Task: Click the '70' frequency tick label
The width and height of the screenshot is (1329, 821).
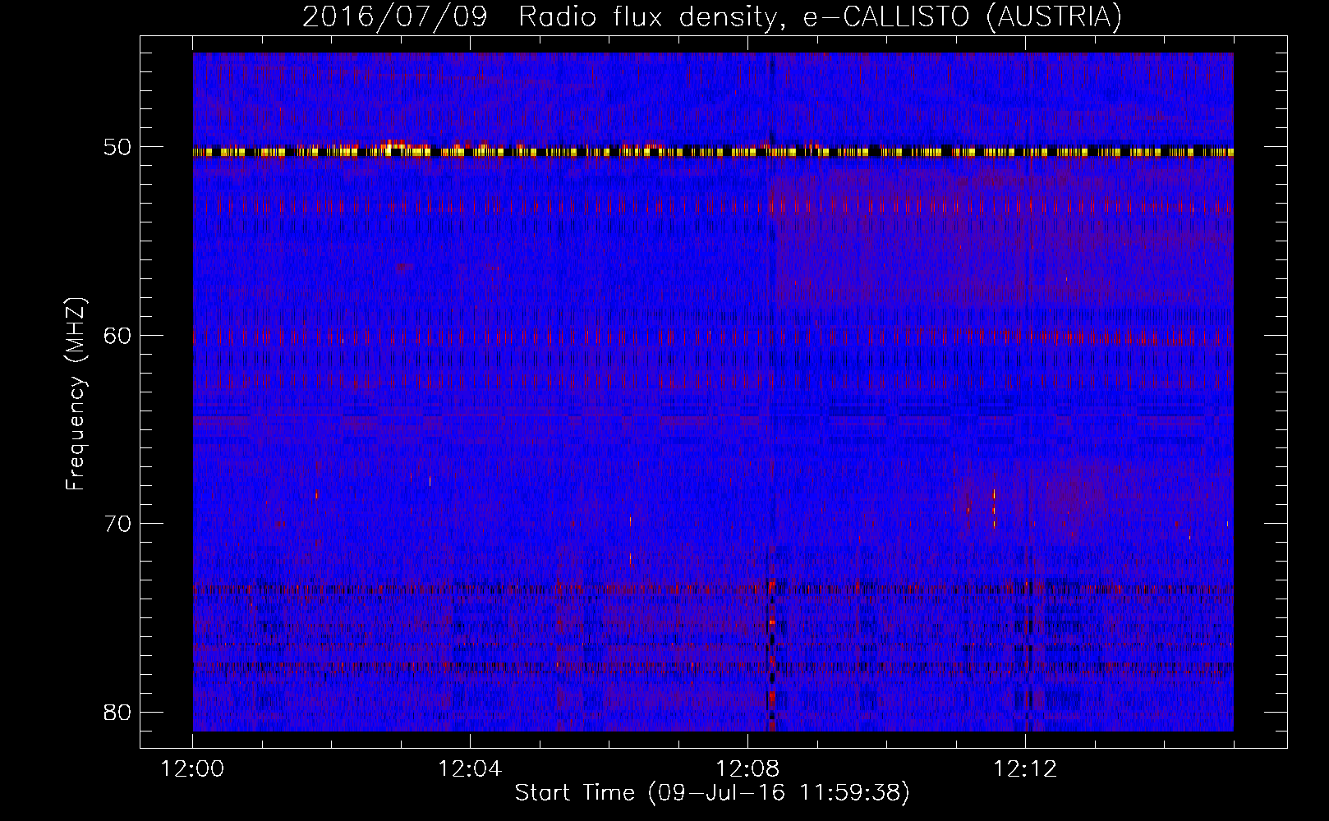Action: (117, 523)
